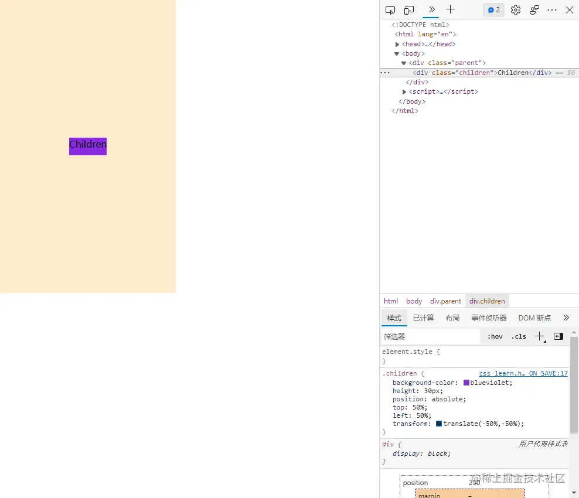Focus the 筛选器 filter input

point(430,337)
